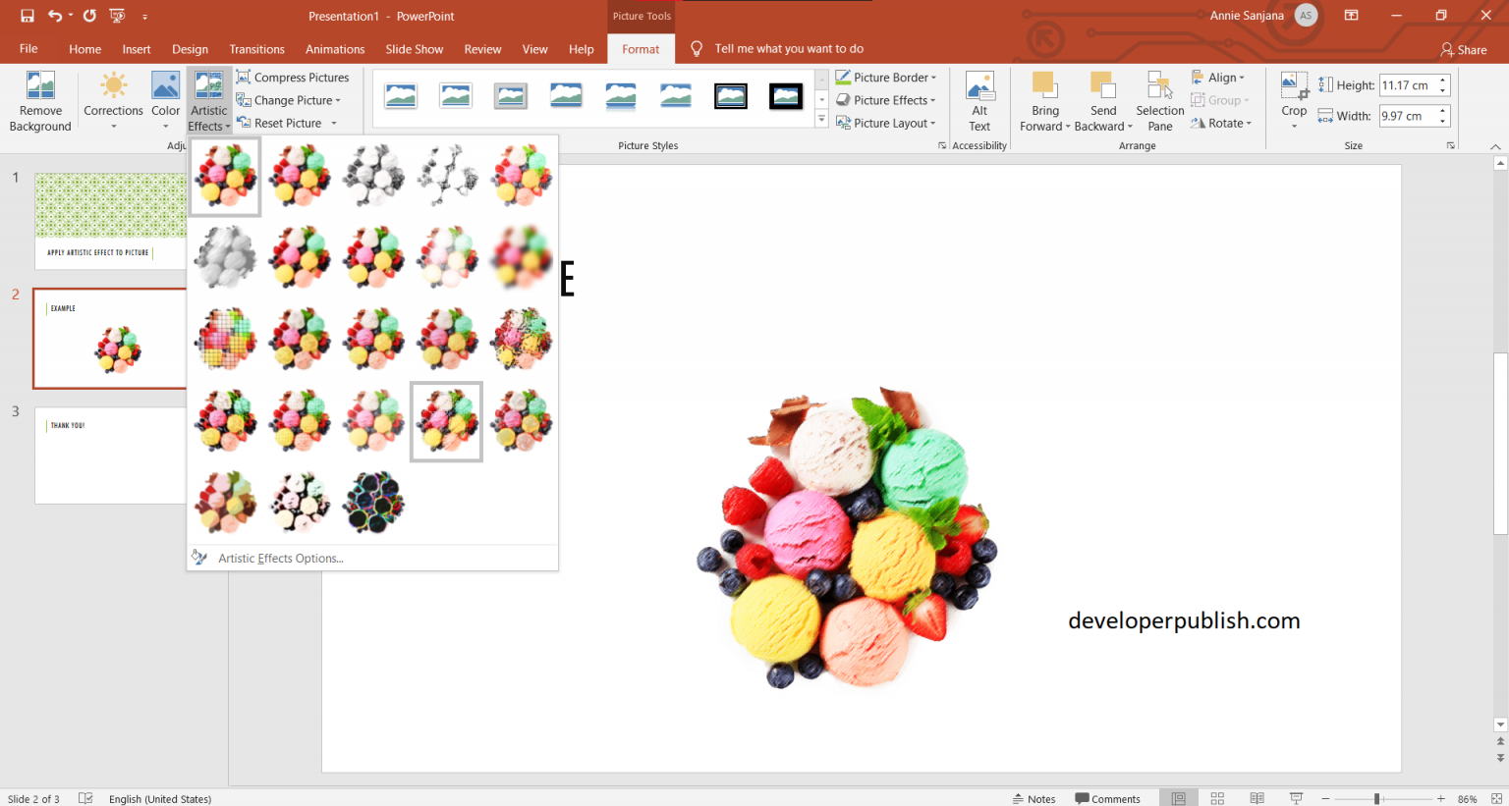Open the Rotate dropdown
1509x806 pixels.
1221,123
